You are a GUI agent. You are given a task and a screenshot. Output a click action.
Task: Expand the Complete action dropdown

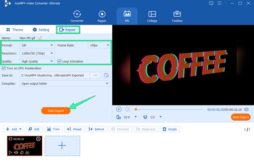pos(65,83)
